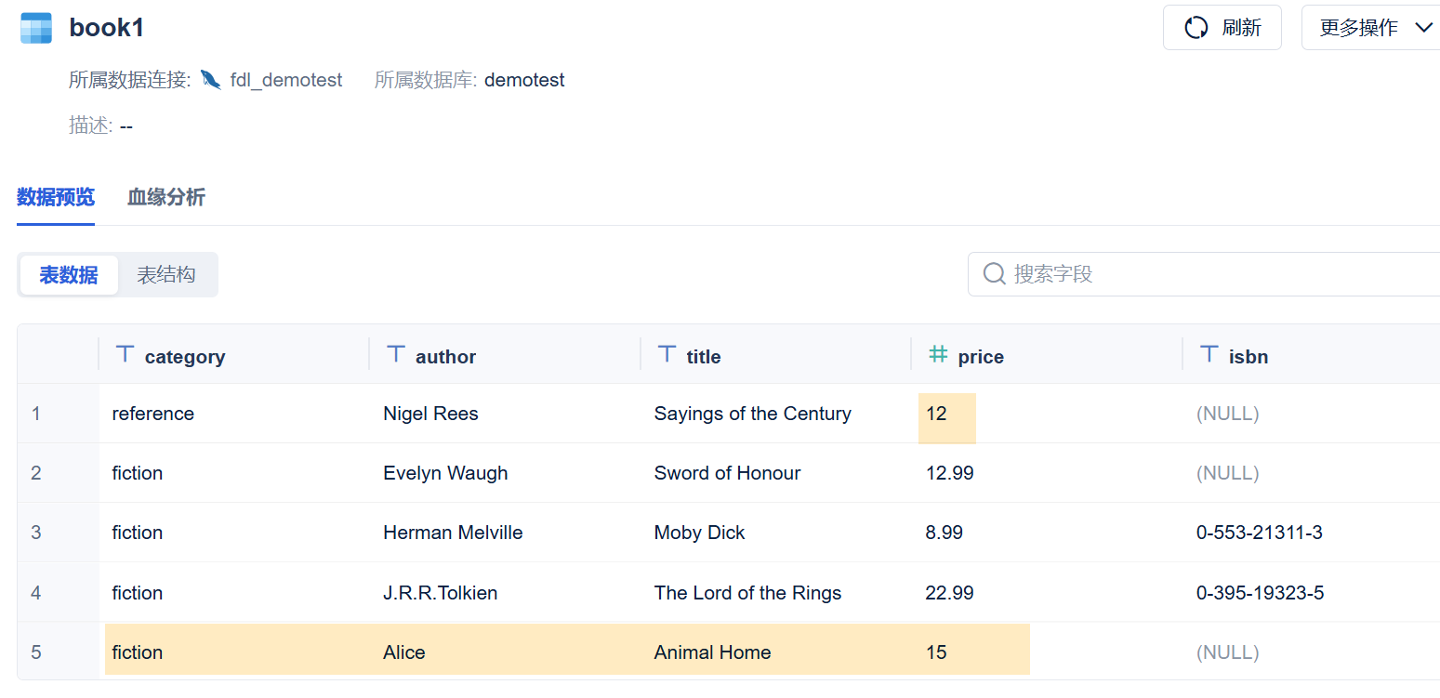The width and height of the screenshot is (1440, 698).
Task: Click the text type icon beside category
Action: 125,354
